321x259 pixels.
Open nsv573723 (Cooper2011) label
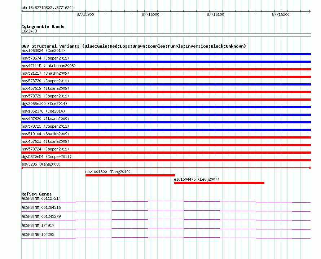(x=45, y=126)
